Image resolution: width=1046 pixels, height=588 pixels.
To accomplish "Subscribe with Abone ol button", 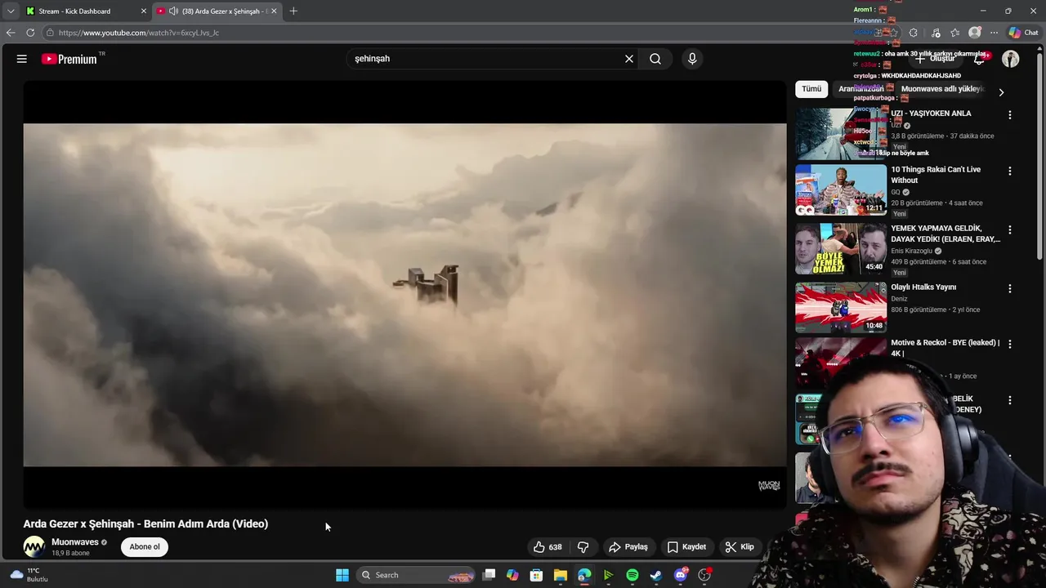I will click(145, 547).
